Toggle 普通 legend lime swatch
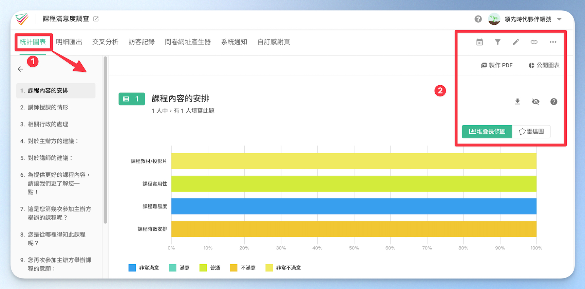The image size is (585, 289). click(203, 268)
